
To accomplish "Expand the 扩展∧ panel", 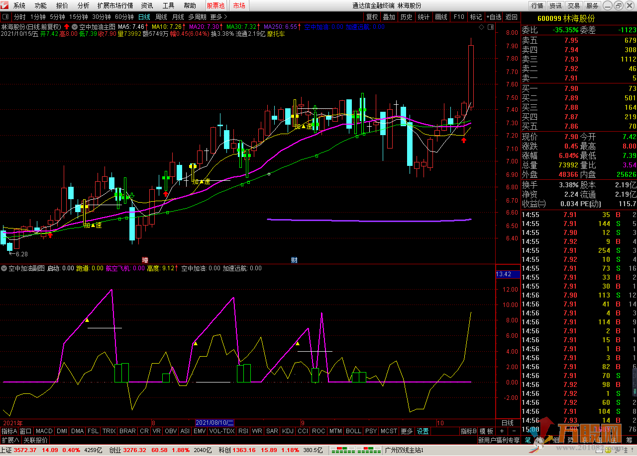I will pyautogui.click(x=10, y=440).
